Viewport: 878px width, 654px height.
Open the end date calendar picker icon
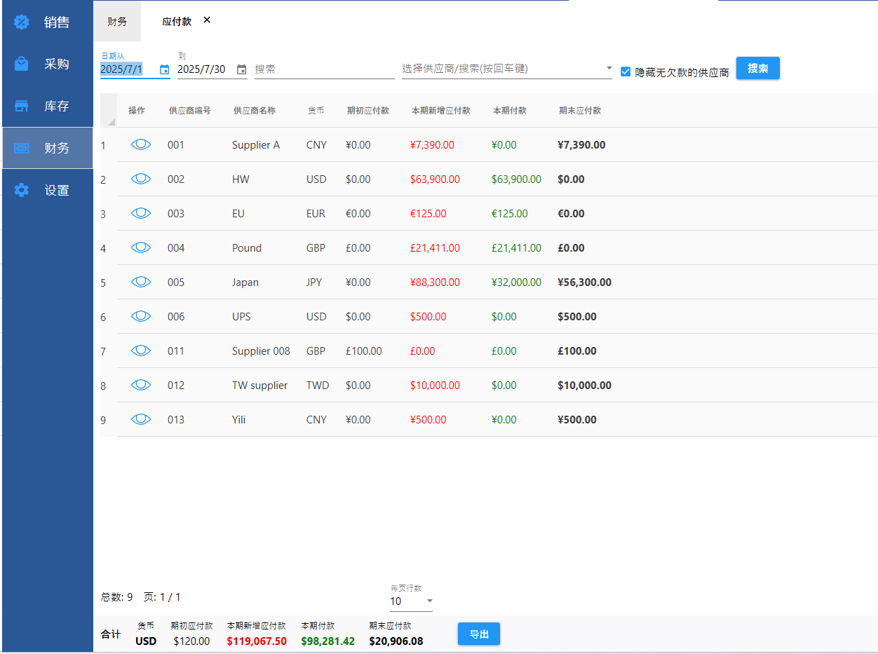pos(241,69)
